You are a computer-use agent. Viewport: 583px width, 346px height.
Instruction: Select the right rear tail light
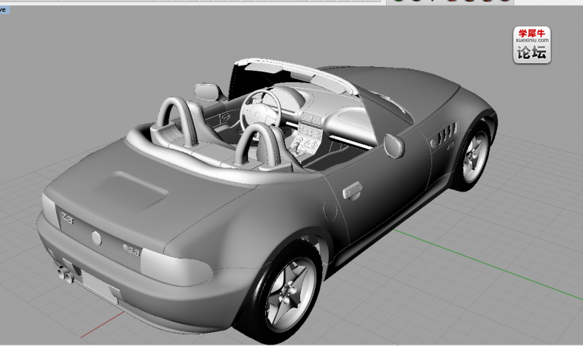176,267
